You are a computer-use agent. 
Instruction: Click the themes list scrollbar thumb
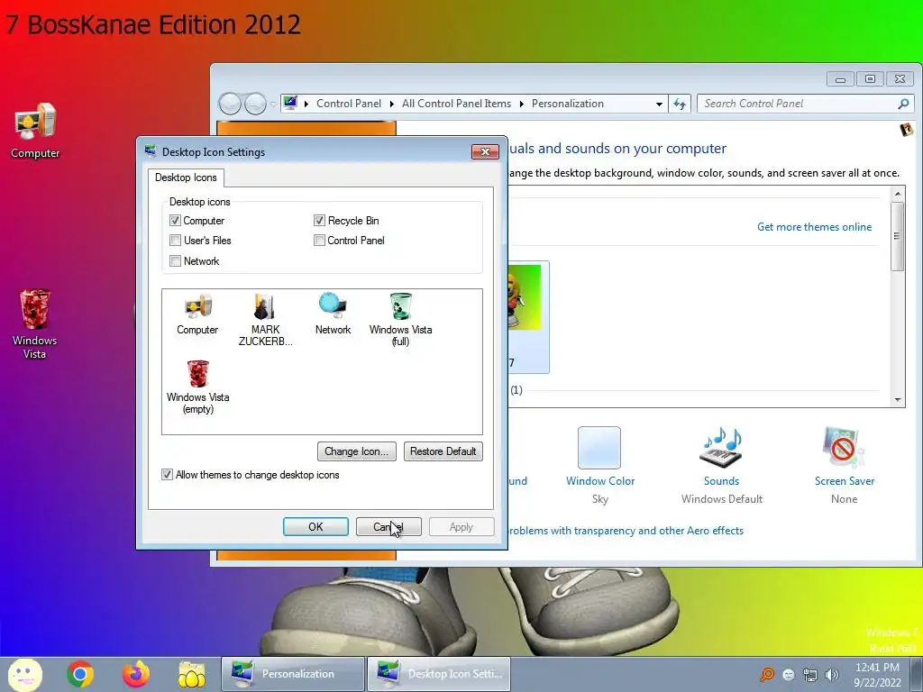point(897,236)
